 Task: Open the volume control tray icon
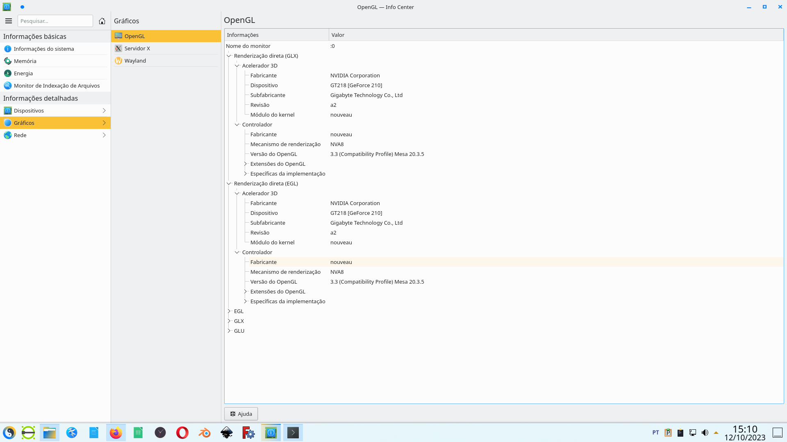[705, 433]
